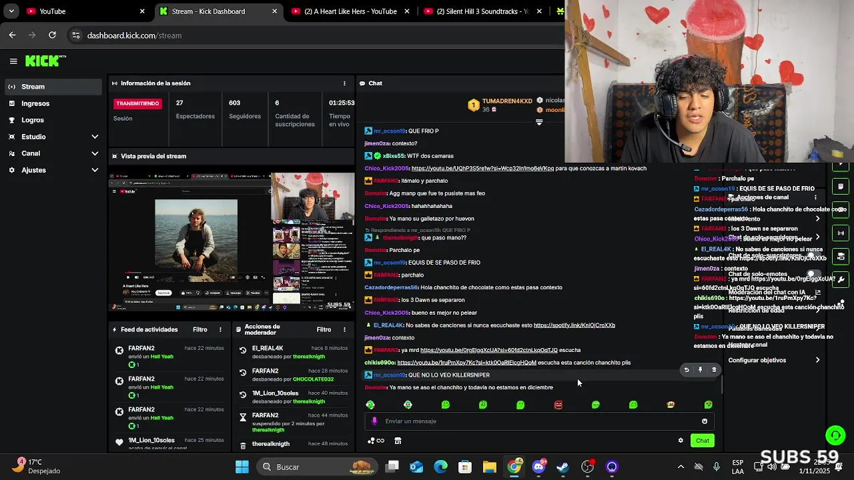Click the Windows Start button

coord(242,467)
